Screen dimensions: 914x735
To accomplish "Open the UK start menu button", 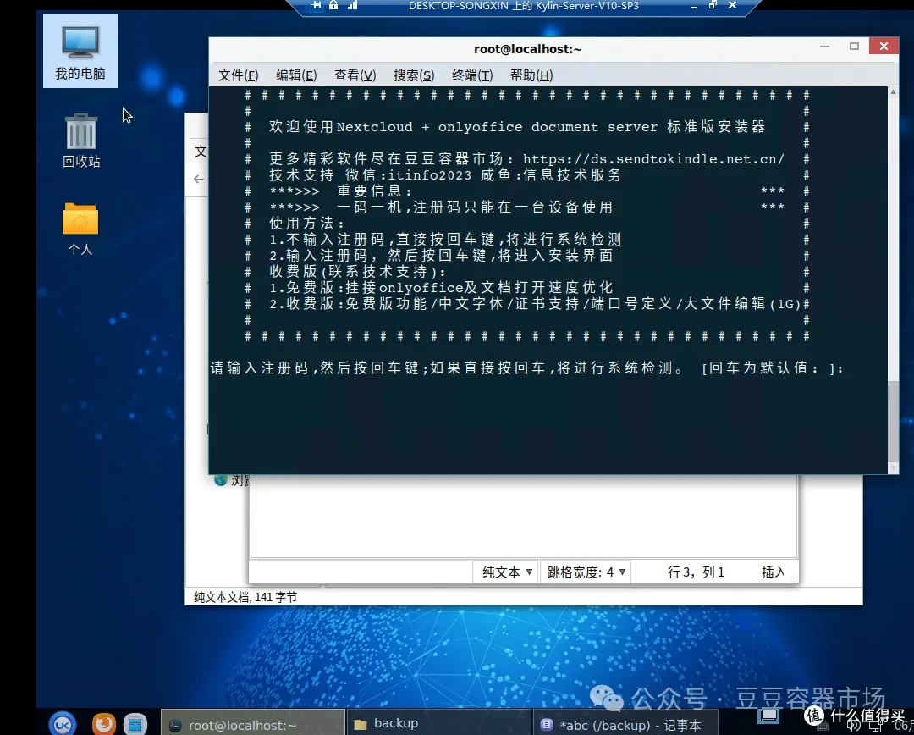I will tap(63, 724).
